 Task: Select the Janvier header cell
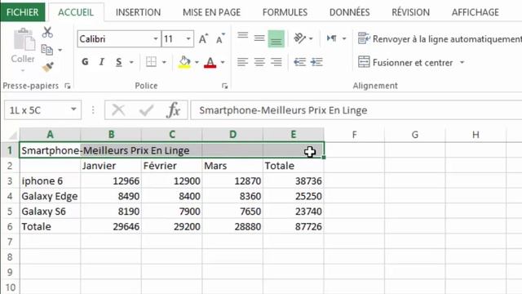point(111,166)
